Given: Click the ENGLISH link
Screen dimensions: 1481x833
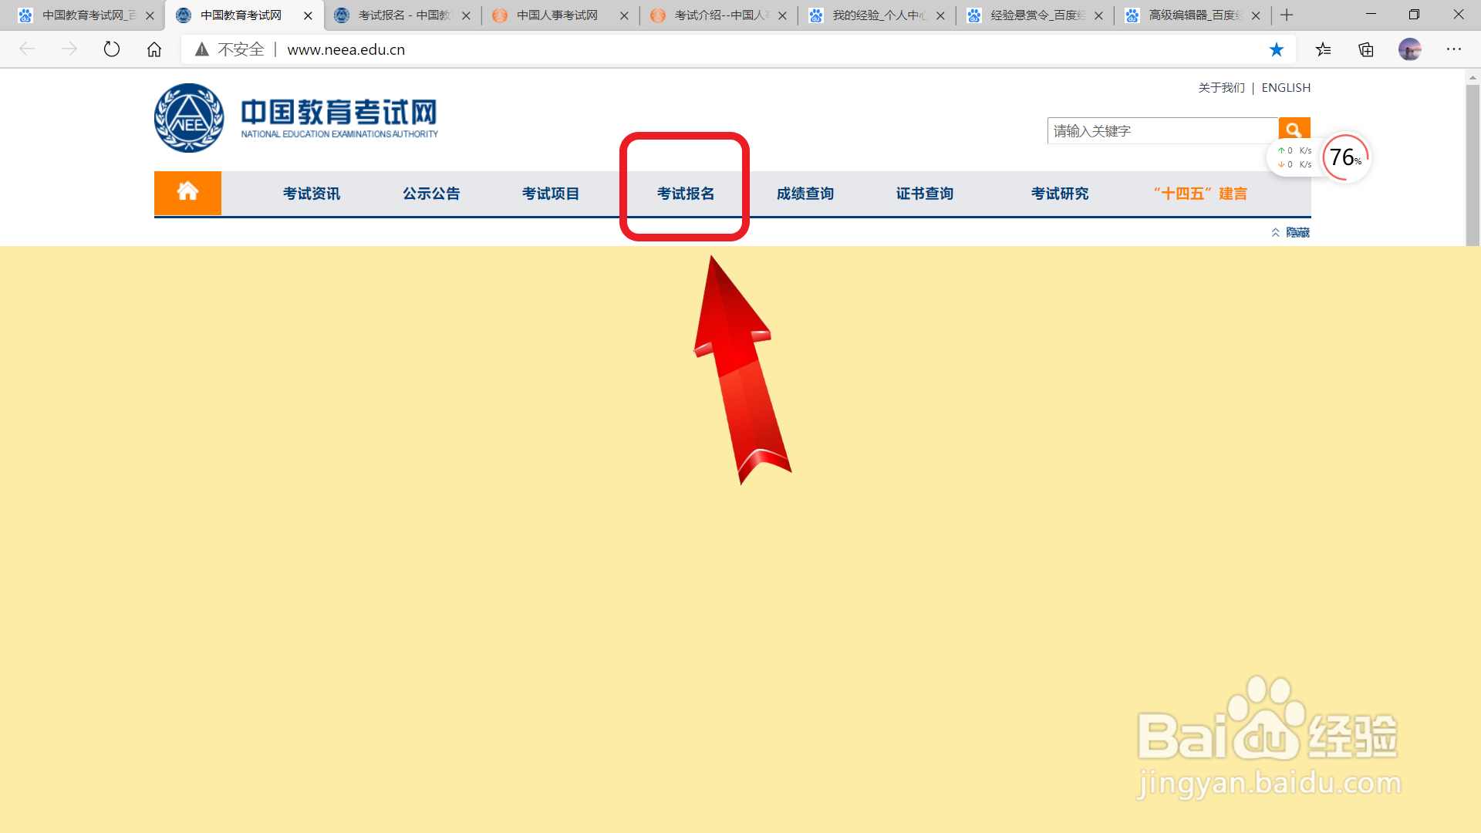Looking at the screenshot, I should pos(1286,88).
